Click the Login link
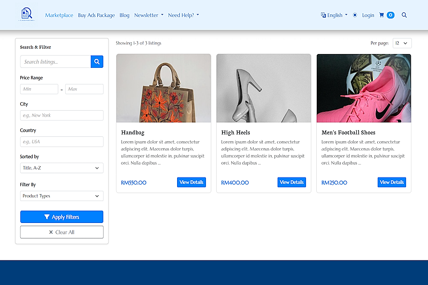Viewport: 428px width, 285px height. point(368,16)
